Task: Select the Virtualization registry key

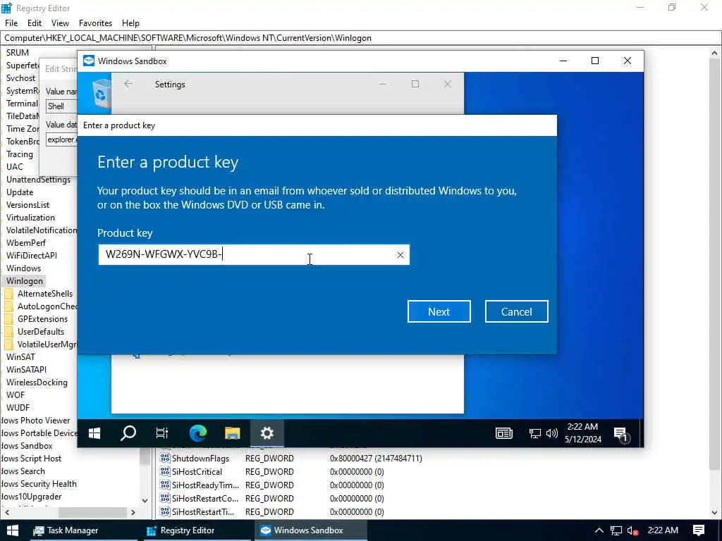Action: click(x=30, y=218)
